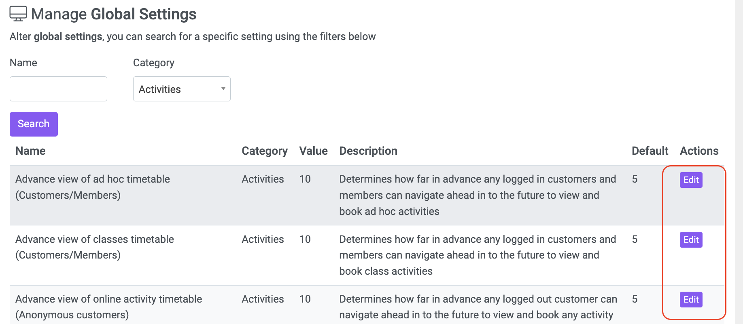Screen dimensions: 743x324
Task: Click the Category column header in table
Action: (x=265, y=151)
